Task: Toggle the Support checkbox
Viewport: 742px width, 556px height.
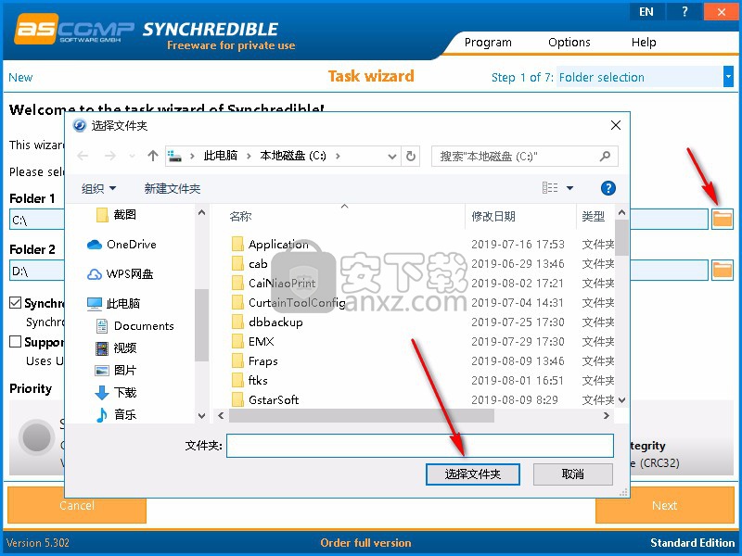Action: [15, 341]
